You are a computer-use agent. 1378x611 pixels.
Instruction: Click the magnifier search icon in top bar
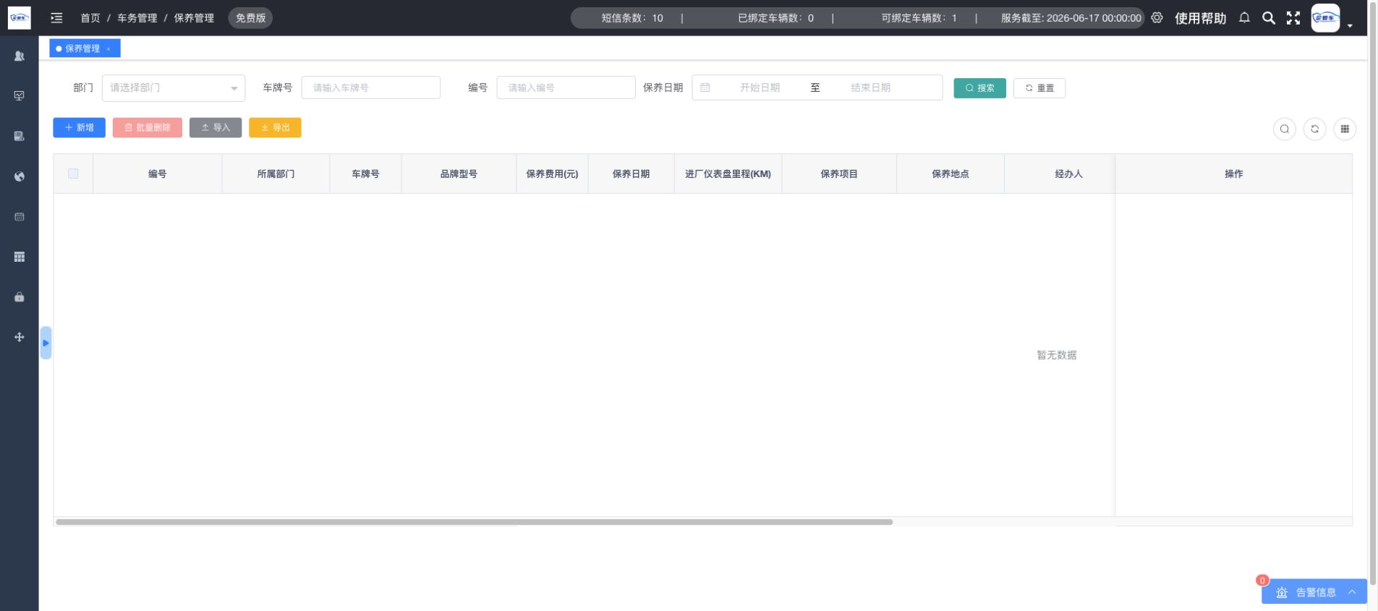(x=1269, y=18)
